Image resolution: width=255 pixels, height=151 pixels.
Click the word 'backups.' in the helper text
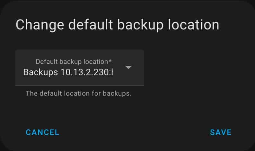tap(117, 93)
